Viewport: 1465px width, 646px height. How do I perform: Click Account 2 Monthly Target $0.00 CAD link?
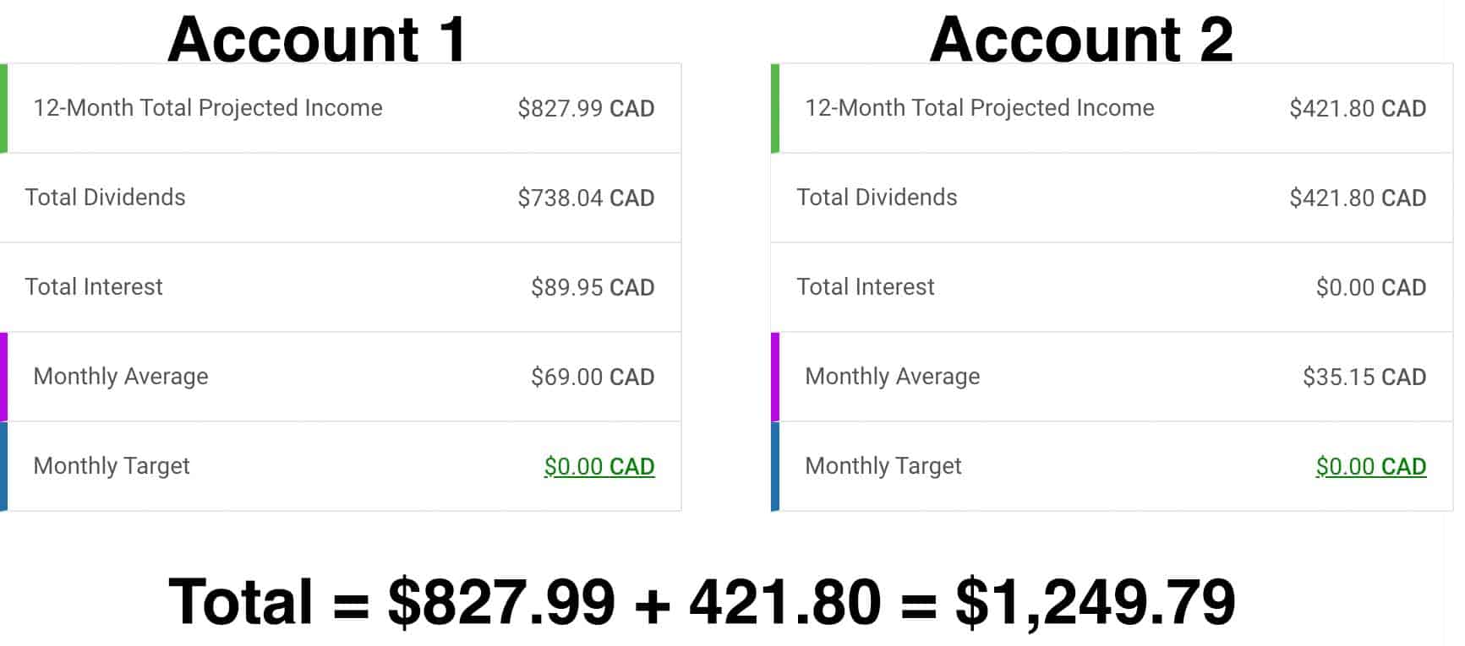pos(1370,466)
